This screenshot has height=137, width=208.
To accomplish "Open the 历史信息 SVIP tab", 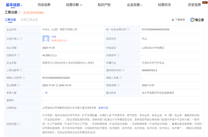I will [x=195, y=5].
